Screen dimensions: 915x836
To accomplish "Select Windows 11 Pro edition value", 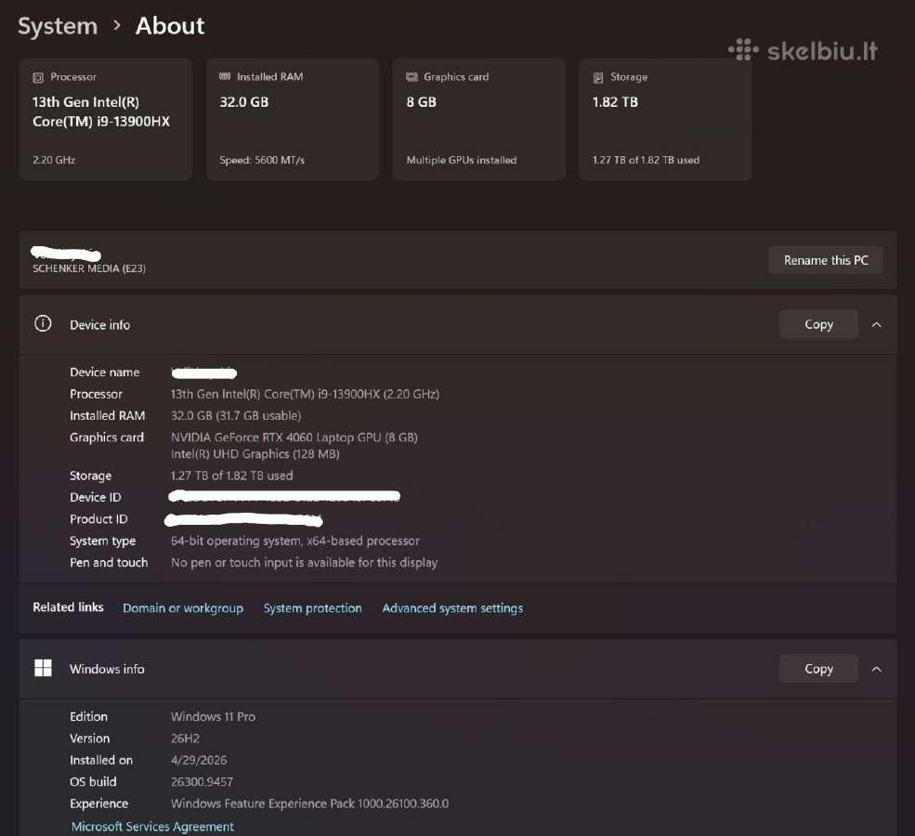I will coord(213,716).
